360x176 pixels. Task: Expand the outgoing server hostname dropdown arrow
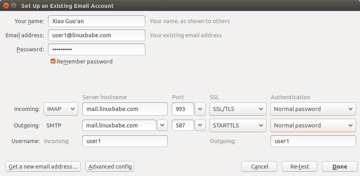pos(162,125)
